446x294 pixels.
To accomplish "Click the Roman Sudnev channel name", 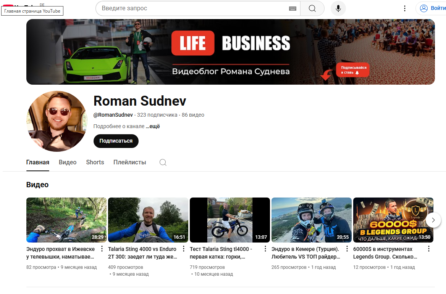I will [140, 101].
